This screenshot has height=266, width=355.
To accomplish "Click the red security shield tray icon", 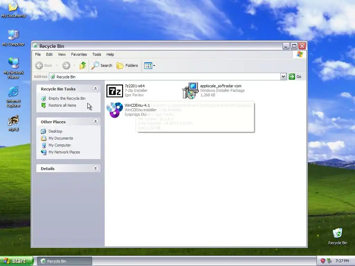I will (323, 261).
